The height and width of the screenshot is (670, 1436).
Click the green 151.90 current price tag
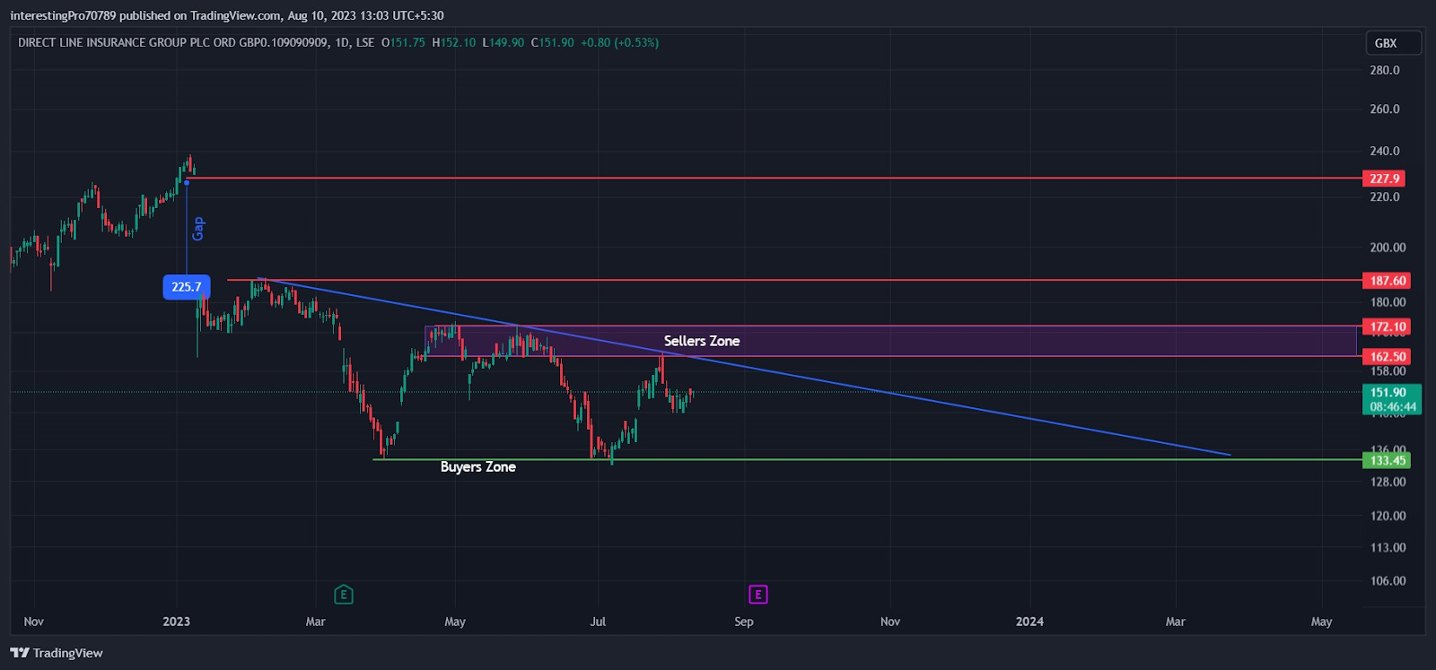[x=1392, y=399]
